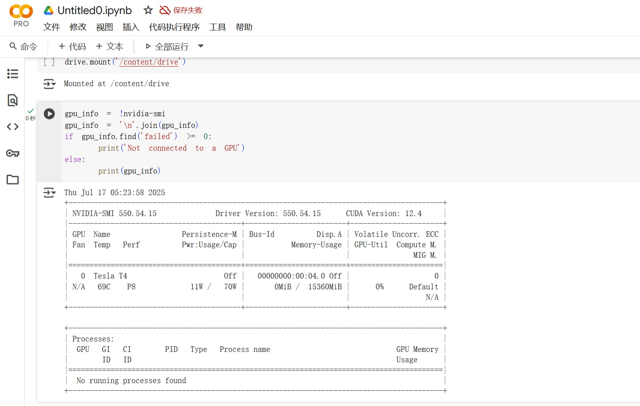Rename the Untitled0.ipynb title
This screenshot has width=640, height=406.
(95, 10)
